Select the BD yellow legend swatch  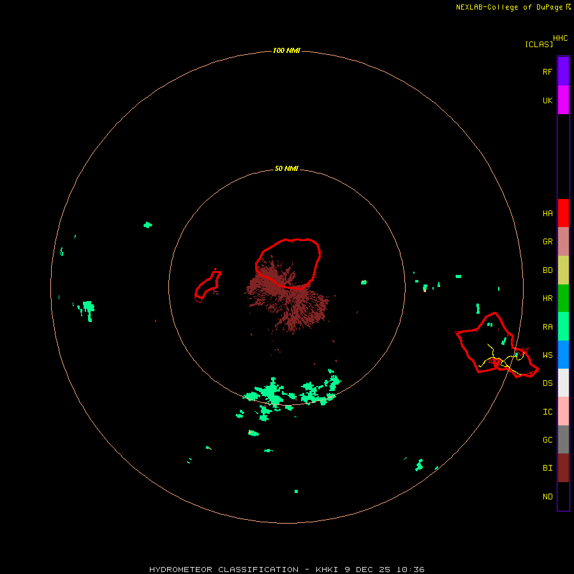563,270
